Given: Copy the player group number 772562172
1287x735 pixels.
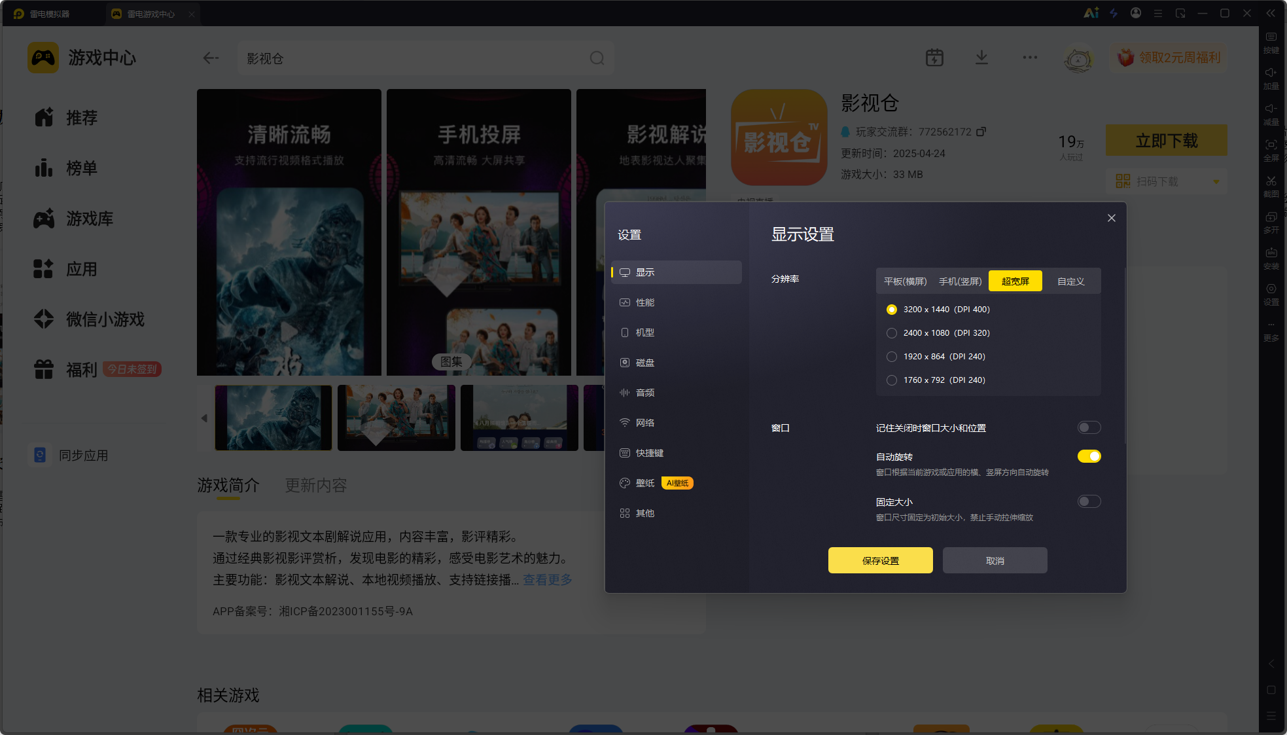Looking at the screenshot, I should tap(981, 132).
